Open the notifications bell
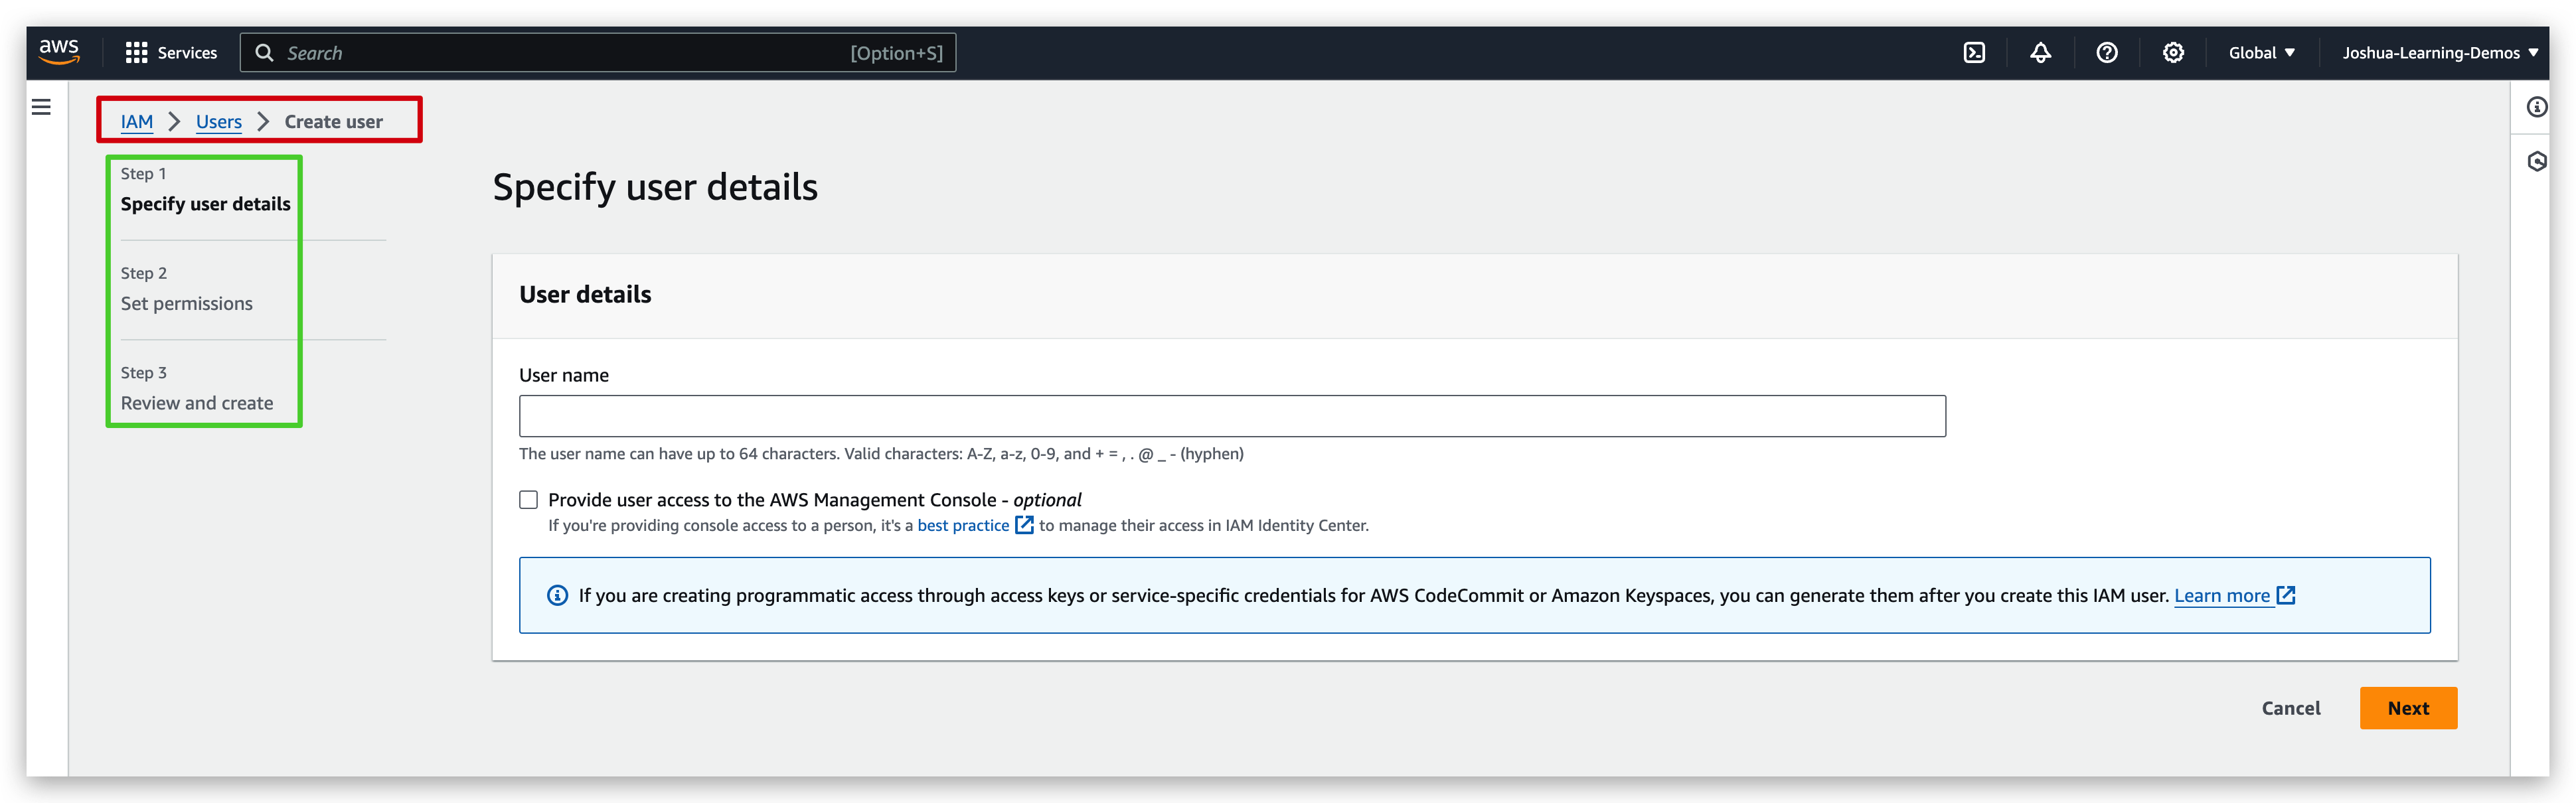Screen dimensions: 2576x803 pyautogui.click(x=2041, y=52)
